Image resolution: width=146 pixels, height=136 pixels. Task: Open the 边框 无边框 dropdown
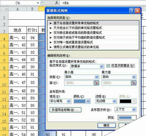(x=115, y=101)
